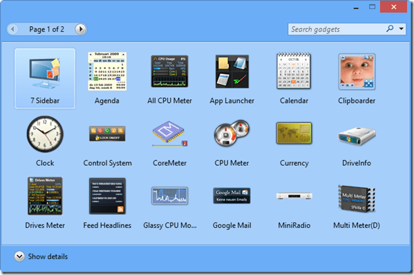
Task: Click the magnifier search icon
Action: [390, 28]
